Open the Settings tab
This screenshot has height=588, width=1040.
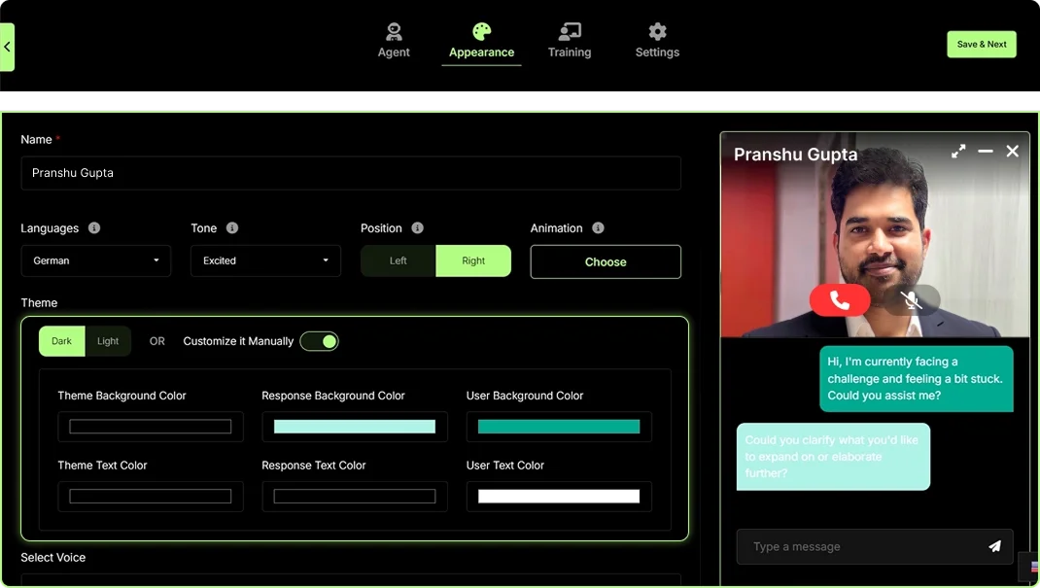tap(657, 41)
